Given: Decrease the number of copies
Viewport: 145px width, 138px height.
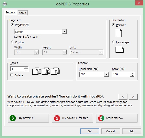Looking at the screenshot, I should 26,70.
